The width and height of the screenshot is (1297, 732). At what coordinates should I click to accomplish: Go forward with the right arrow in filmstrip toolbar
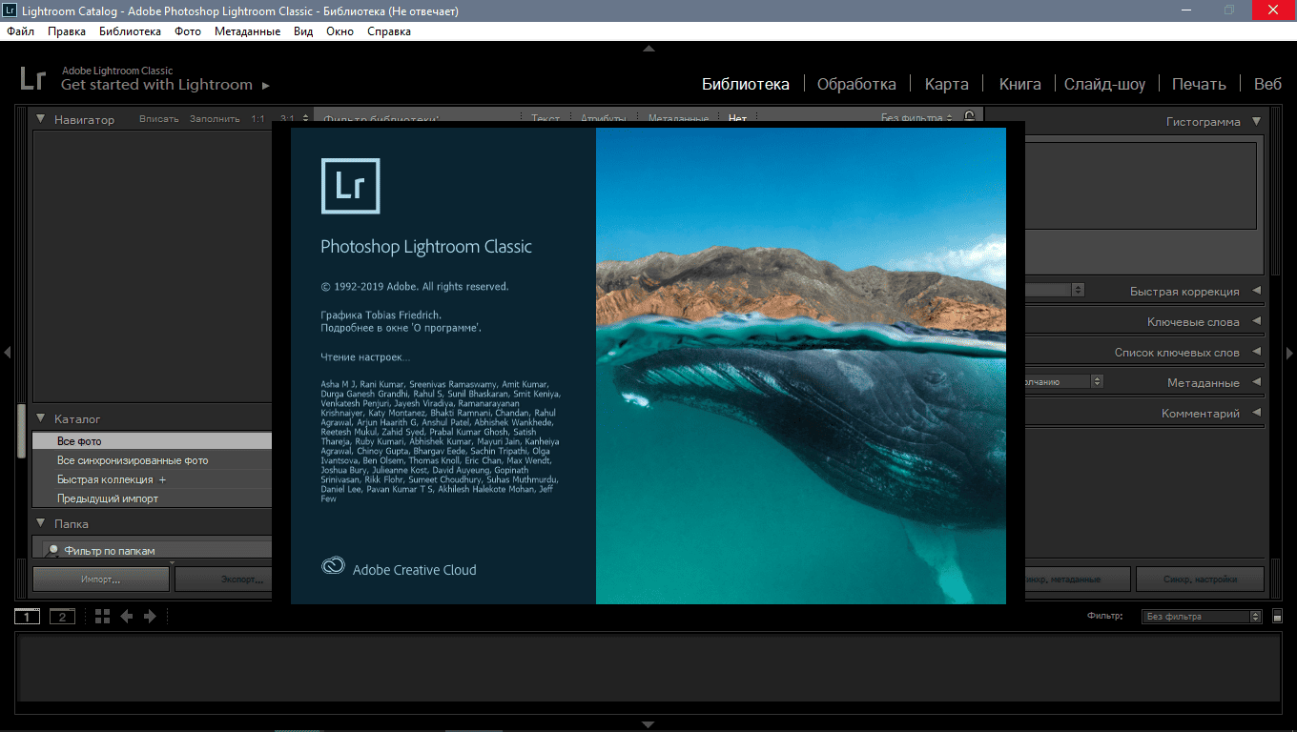[x=150, y=617]
